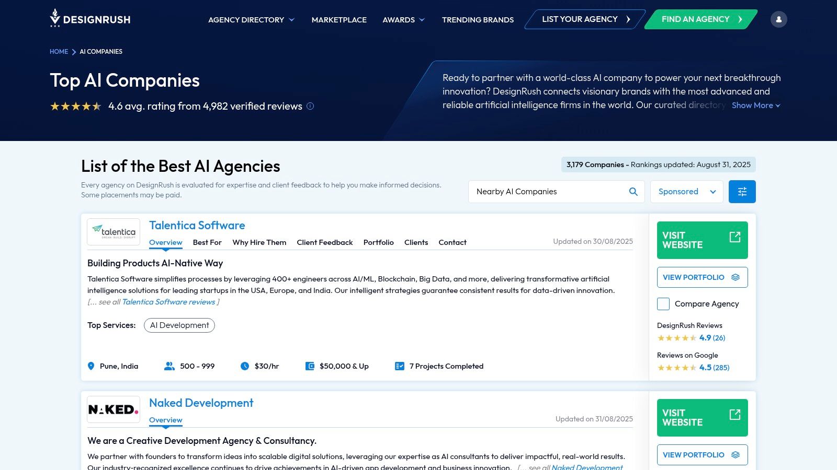Click the five-star rating beside 4.6 average
This screenshot has height=470, width=837.
[76, 106]
